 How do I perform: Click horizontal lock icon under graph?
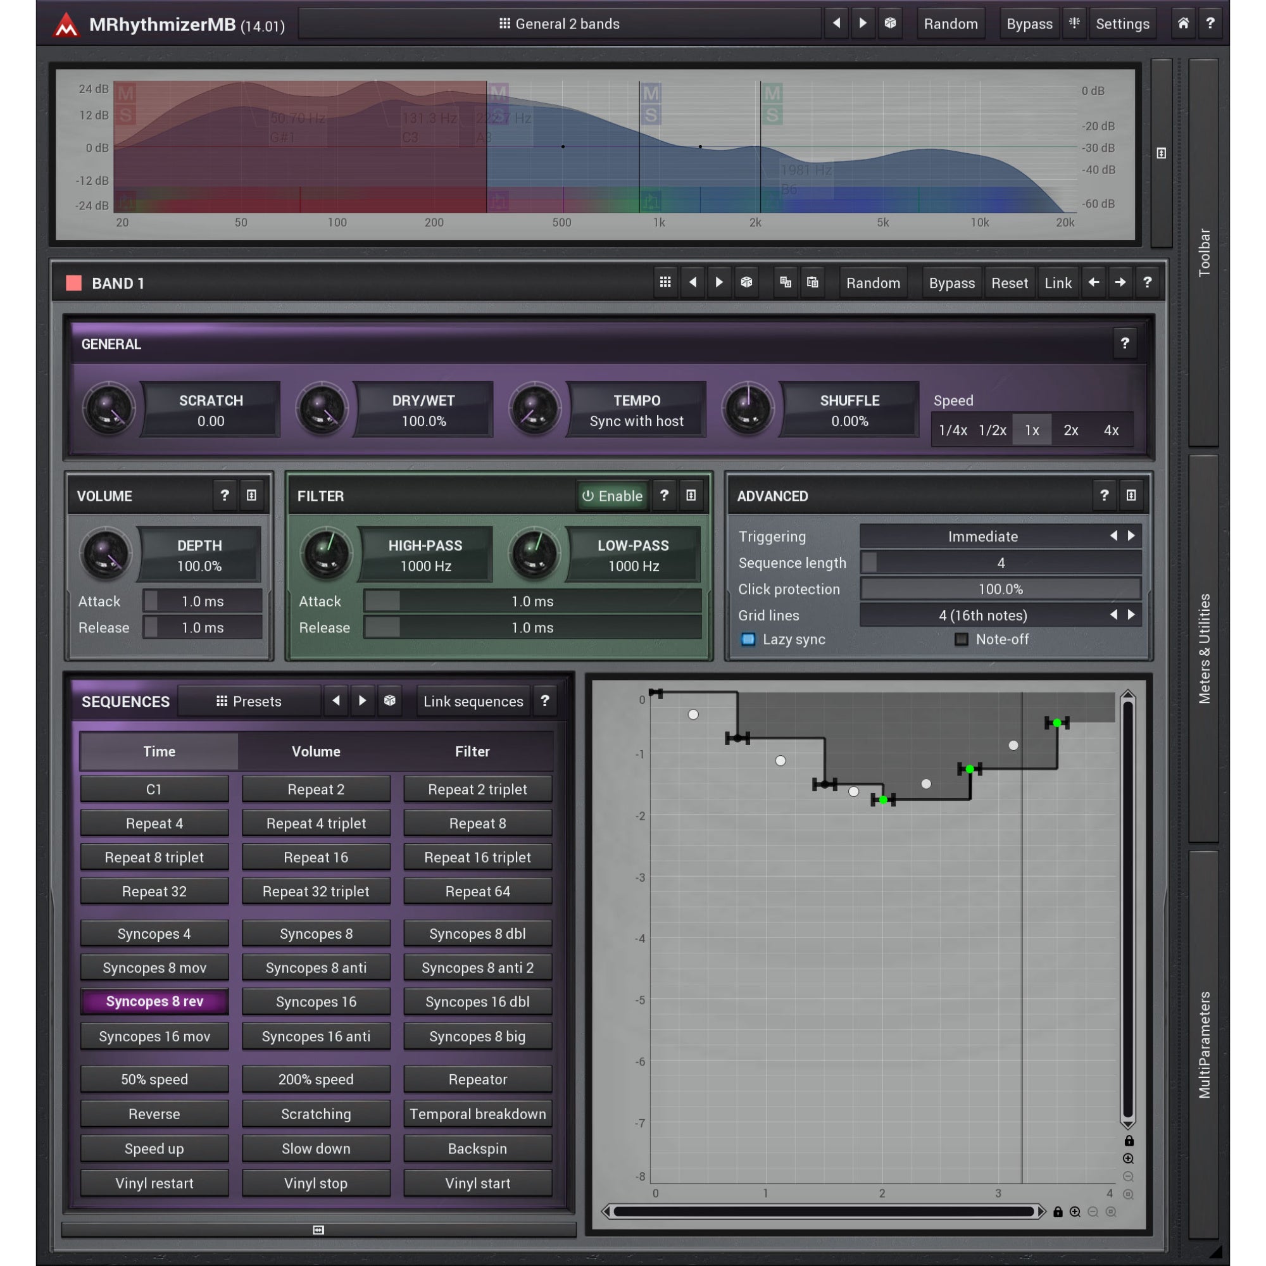pyautogui.click(x=1058, y=1212)
